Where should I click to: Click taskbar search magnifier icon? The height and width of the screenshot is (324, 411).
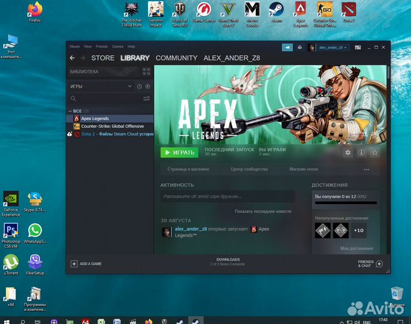[x=23, y=322]
